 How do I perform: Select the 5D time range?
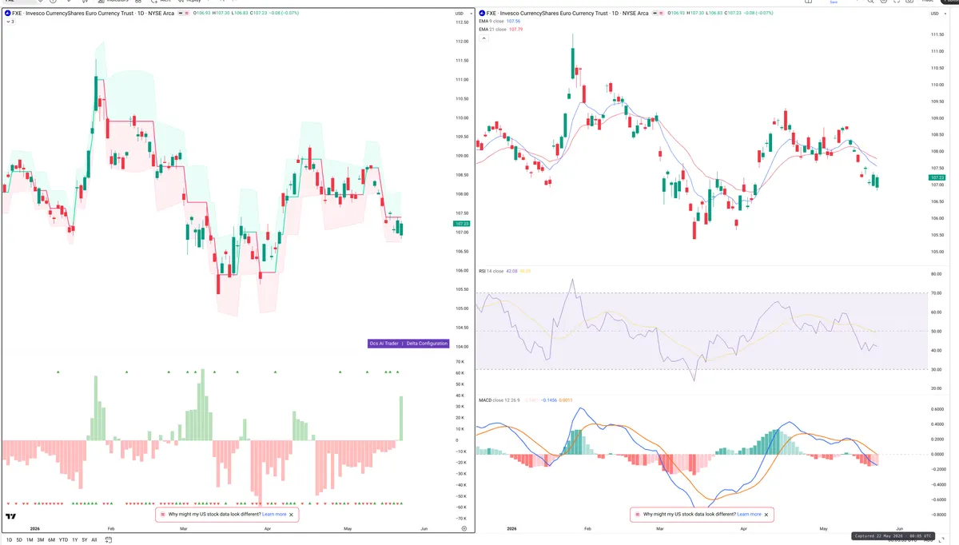[19, 540]
